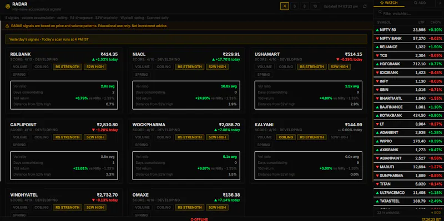Click the red arrow beside INFY
The image size is (444, 221).
pos(377,81)
